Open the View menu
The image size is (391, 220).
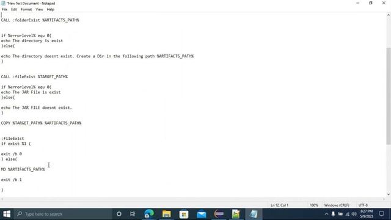39,10
